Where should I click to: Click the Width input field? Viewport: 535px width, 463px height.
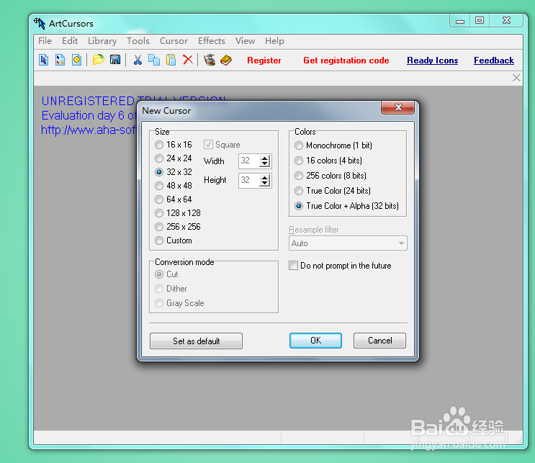click(x=249, y=161)
